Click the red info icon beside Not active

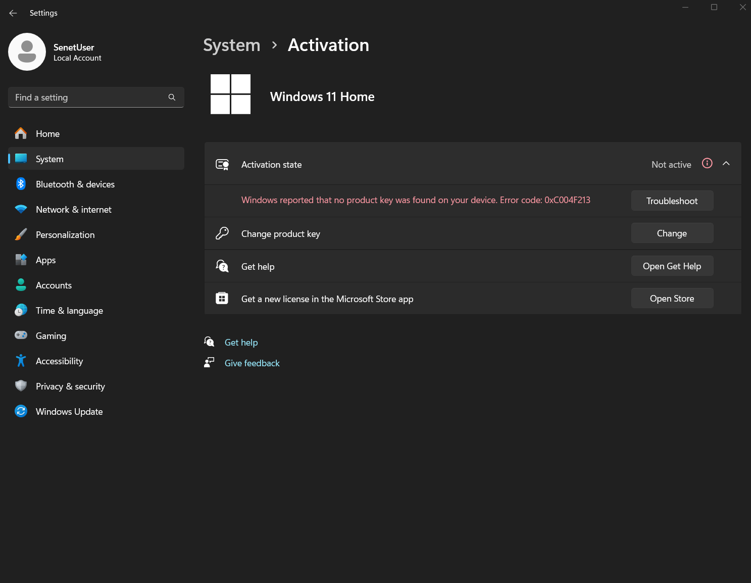(707, 163)
